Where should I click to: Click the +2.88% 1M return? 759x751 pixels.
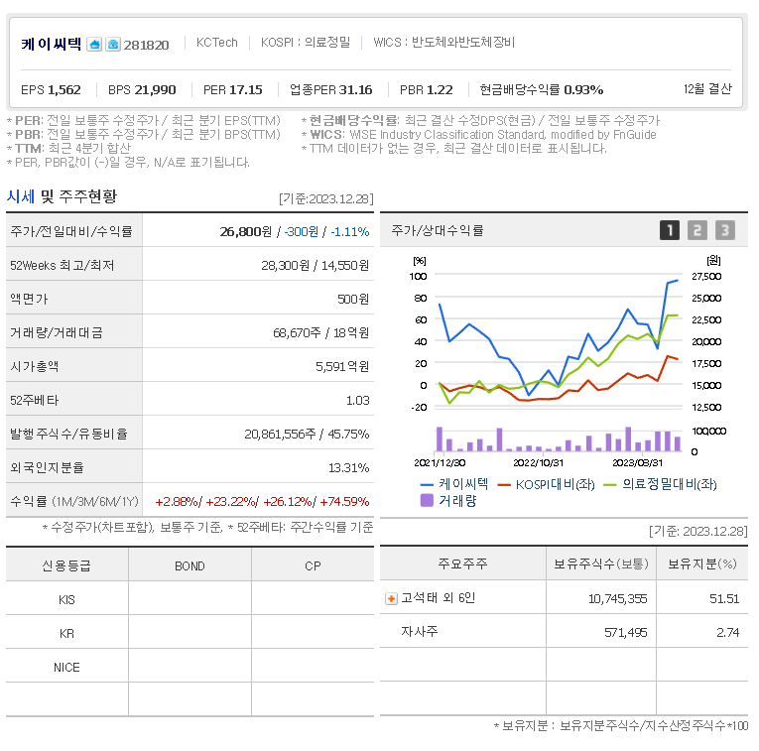tap(177, 502)
